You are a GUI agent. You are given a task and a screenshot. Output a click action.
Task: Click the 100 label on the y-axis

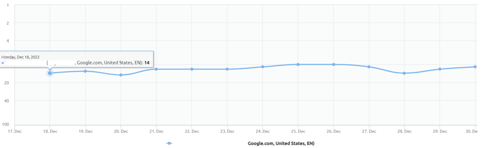6,125
